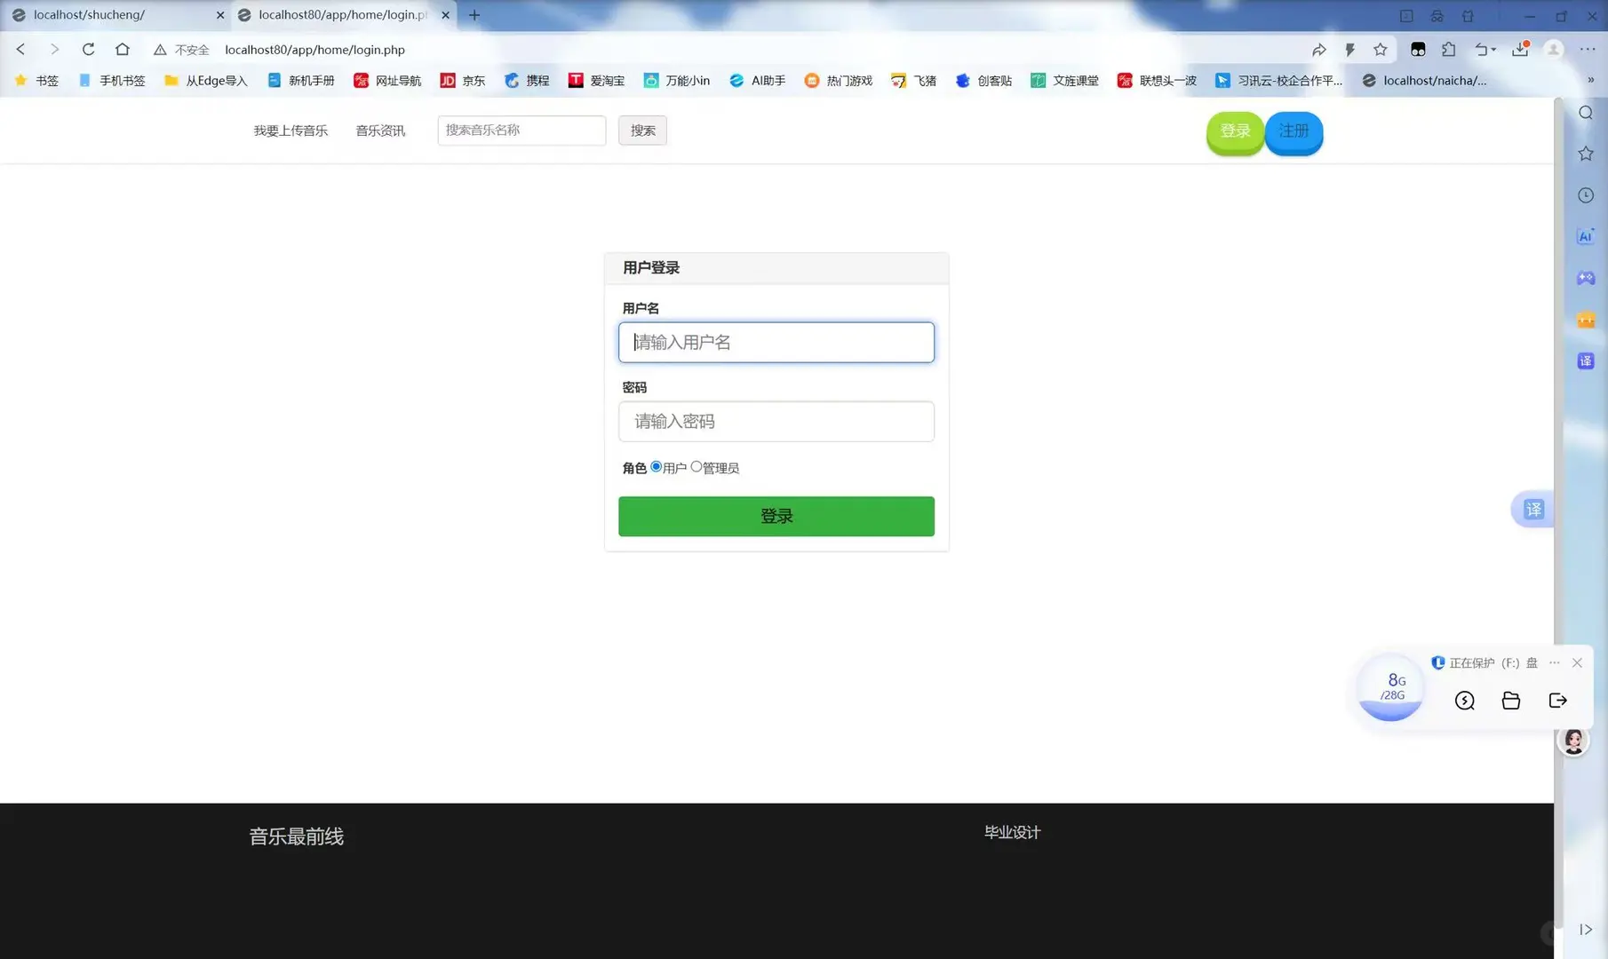This screenshot has width=1608, height=959.
Task: Close the localhost/shucheng/ tab
Action: click(220, 15)
